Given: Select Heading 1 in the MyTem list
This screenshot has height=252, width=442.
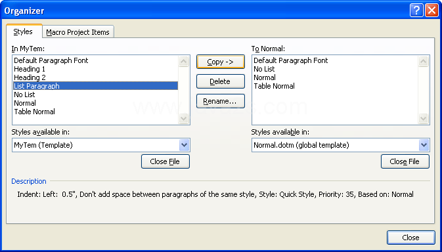Looking at the screenshot, I should click(30, 69).
